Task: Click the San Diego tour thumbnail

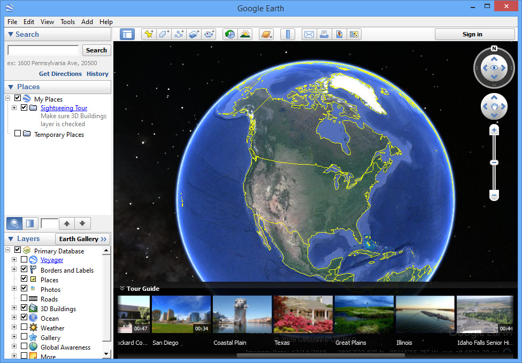Action: point(181,314)
